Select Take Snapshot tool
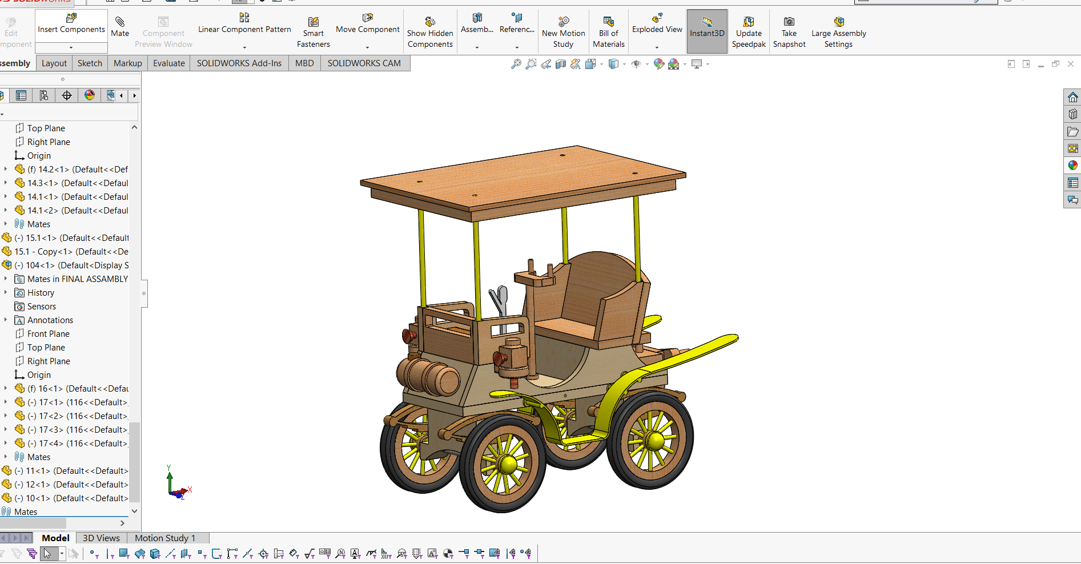Viewport: 1081px width, 564px height. click(789, 22)
